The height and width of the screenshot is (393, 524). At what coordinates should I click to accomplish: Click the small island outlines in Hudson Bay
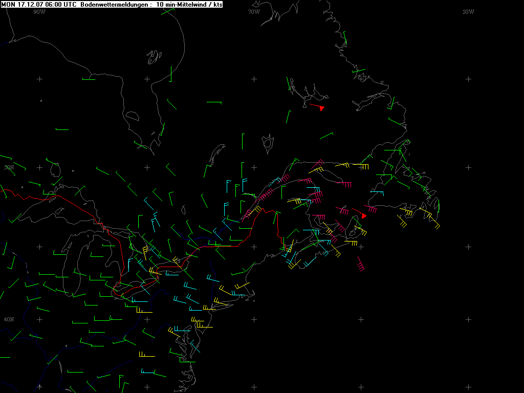[x=153, y=57]
